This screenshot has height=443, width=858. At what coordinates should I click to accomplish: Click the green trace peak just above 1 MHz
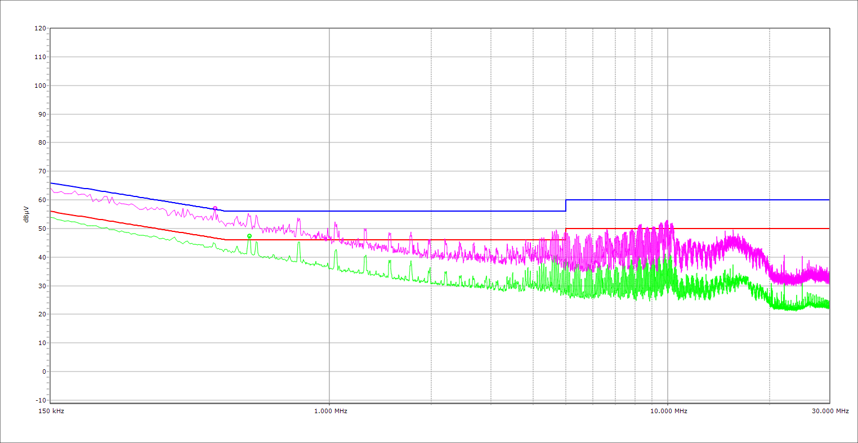point(336,250)
